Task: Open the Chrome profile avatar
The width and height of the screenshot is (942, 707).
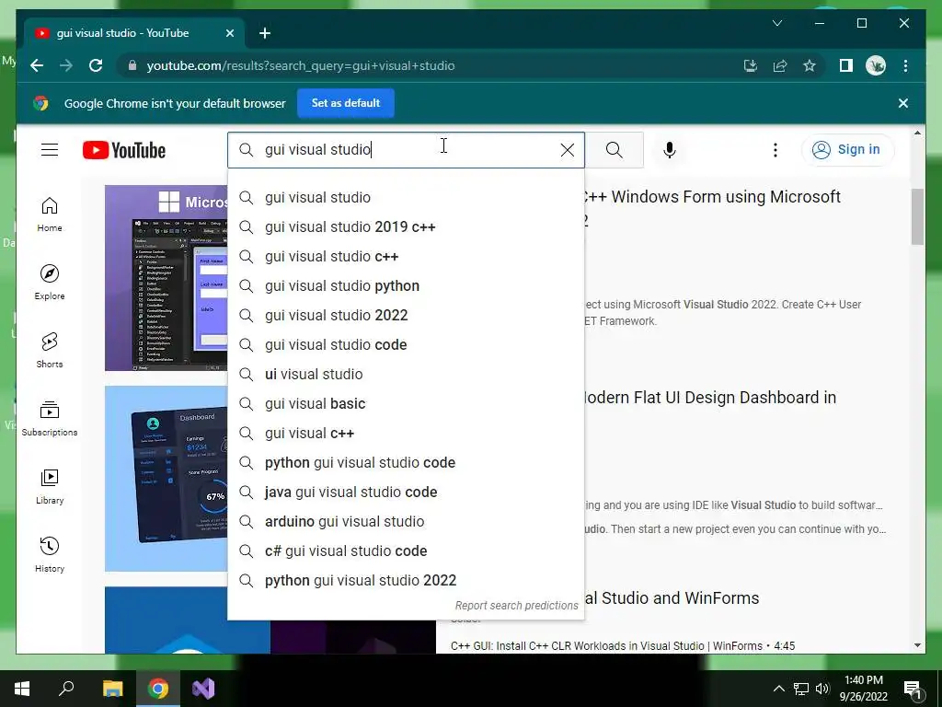Action: 876,65
